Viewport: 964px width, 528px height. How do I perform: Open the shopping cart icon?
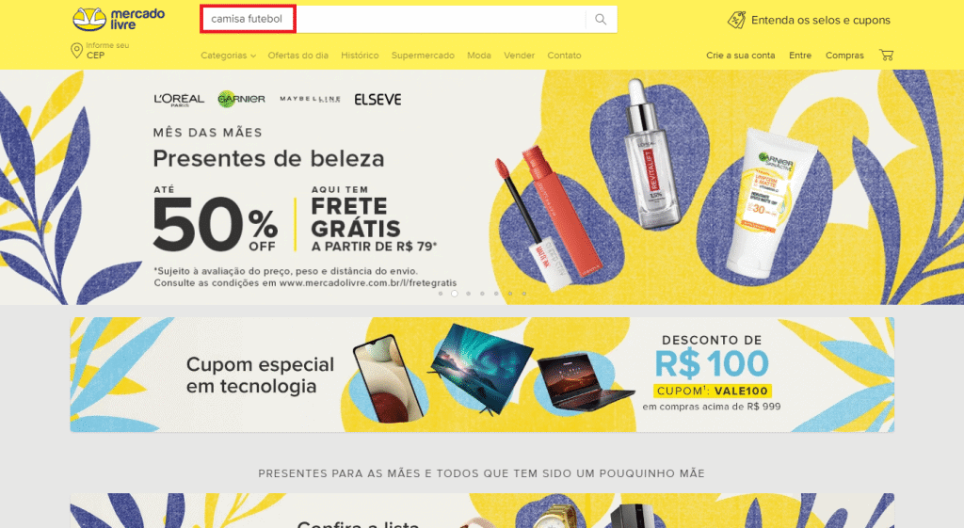(886, 55)
